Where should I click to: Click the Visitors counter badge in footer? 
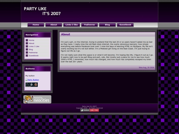pyautogui.click(x=89, y=110)
